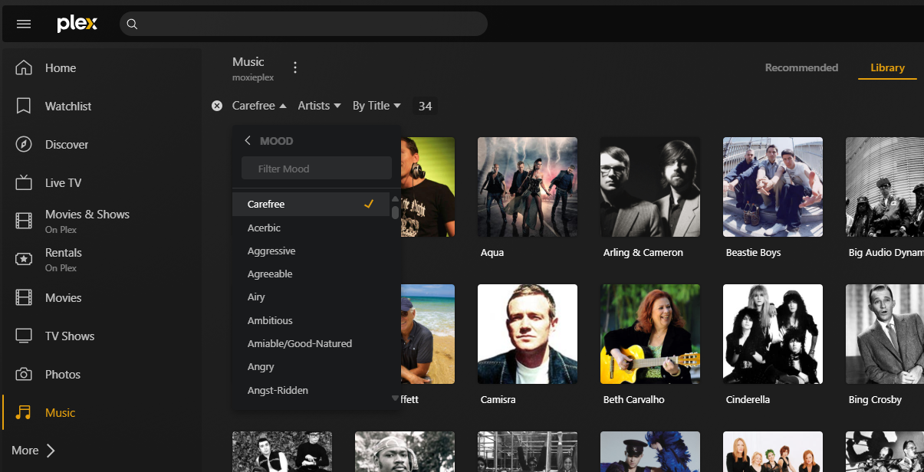The height and width of the screenshot is (472, 924).
Task: Click the Plex logo
Action: [x=77, y=24]
